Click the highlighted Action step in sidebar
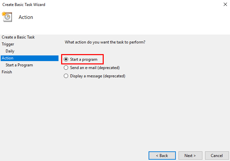 (8, 58)
